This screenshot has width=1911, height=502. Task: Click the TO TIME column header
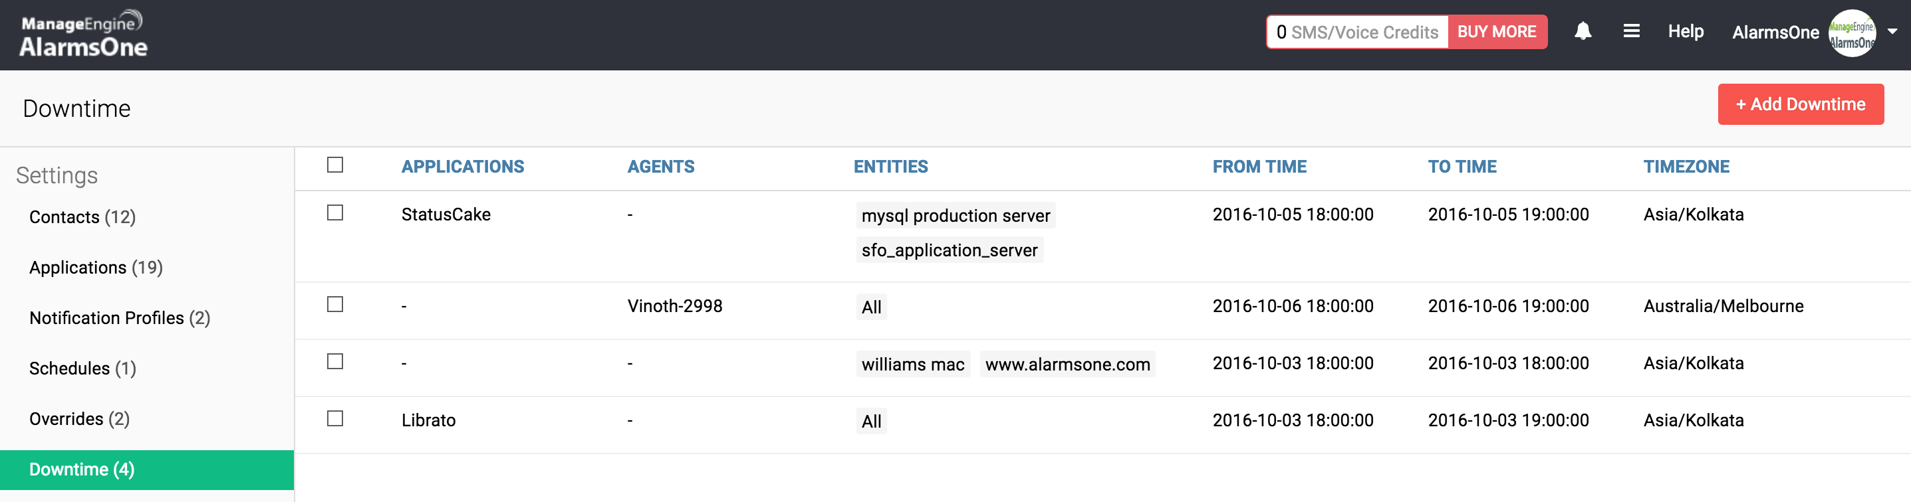(x=1462, y=167)
